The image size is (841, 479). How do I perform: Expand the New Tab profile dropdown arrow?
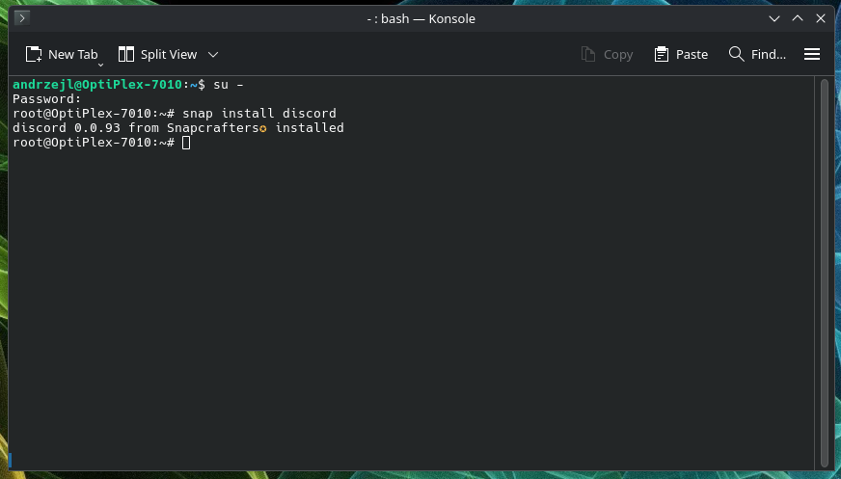coord(100,65)
